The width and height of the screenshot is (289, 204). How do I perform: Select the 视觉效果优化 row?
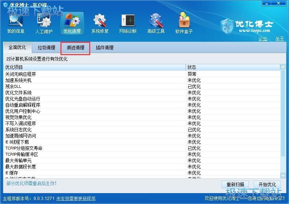click(142, 117)
